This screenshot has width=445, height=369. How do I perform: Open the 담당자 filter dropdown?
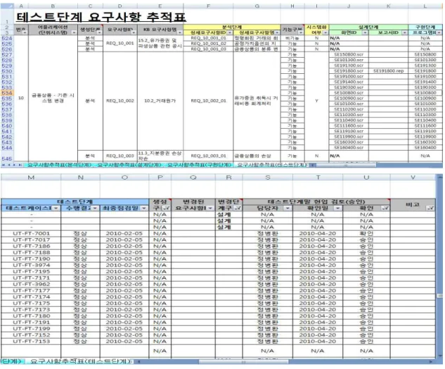tap(288, 208)
